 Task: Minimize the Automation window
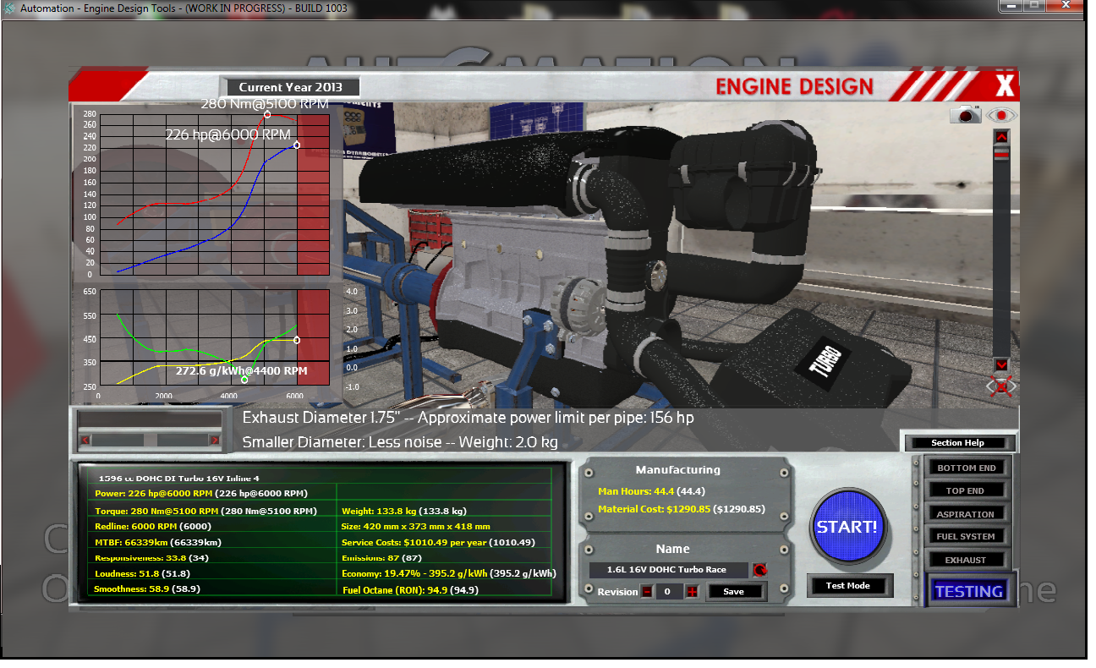1011,6
